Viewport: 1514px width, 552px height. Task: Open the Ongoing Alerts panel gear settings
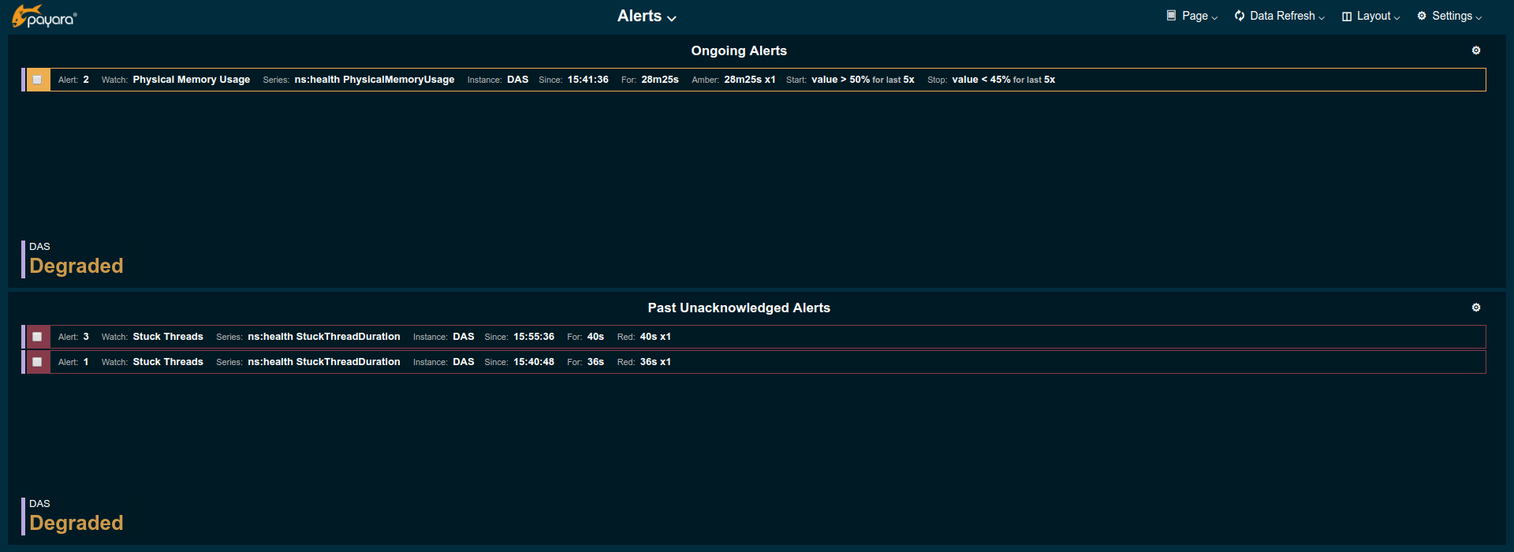[x=1475, y=50]
